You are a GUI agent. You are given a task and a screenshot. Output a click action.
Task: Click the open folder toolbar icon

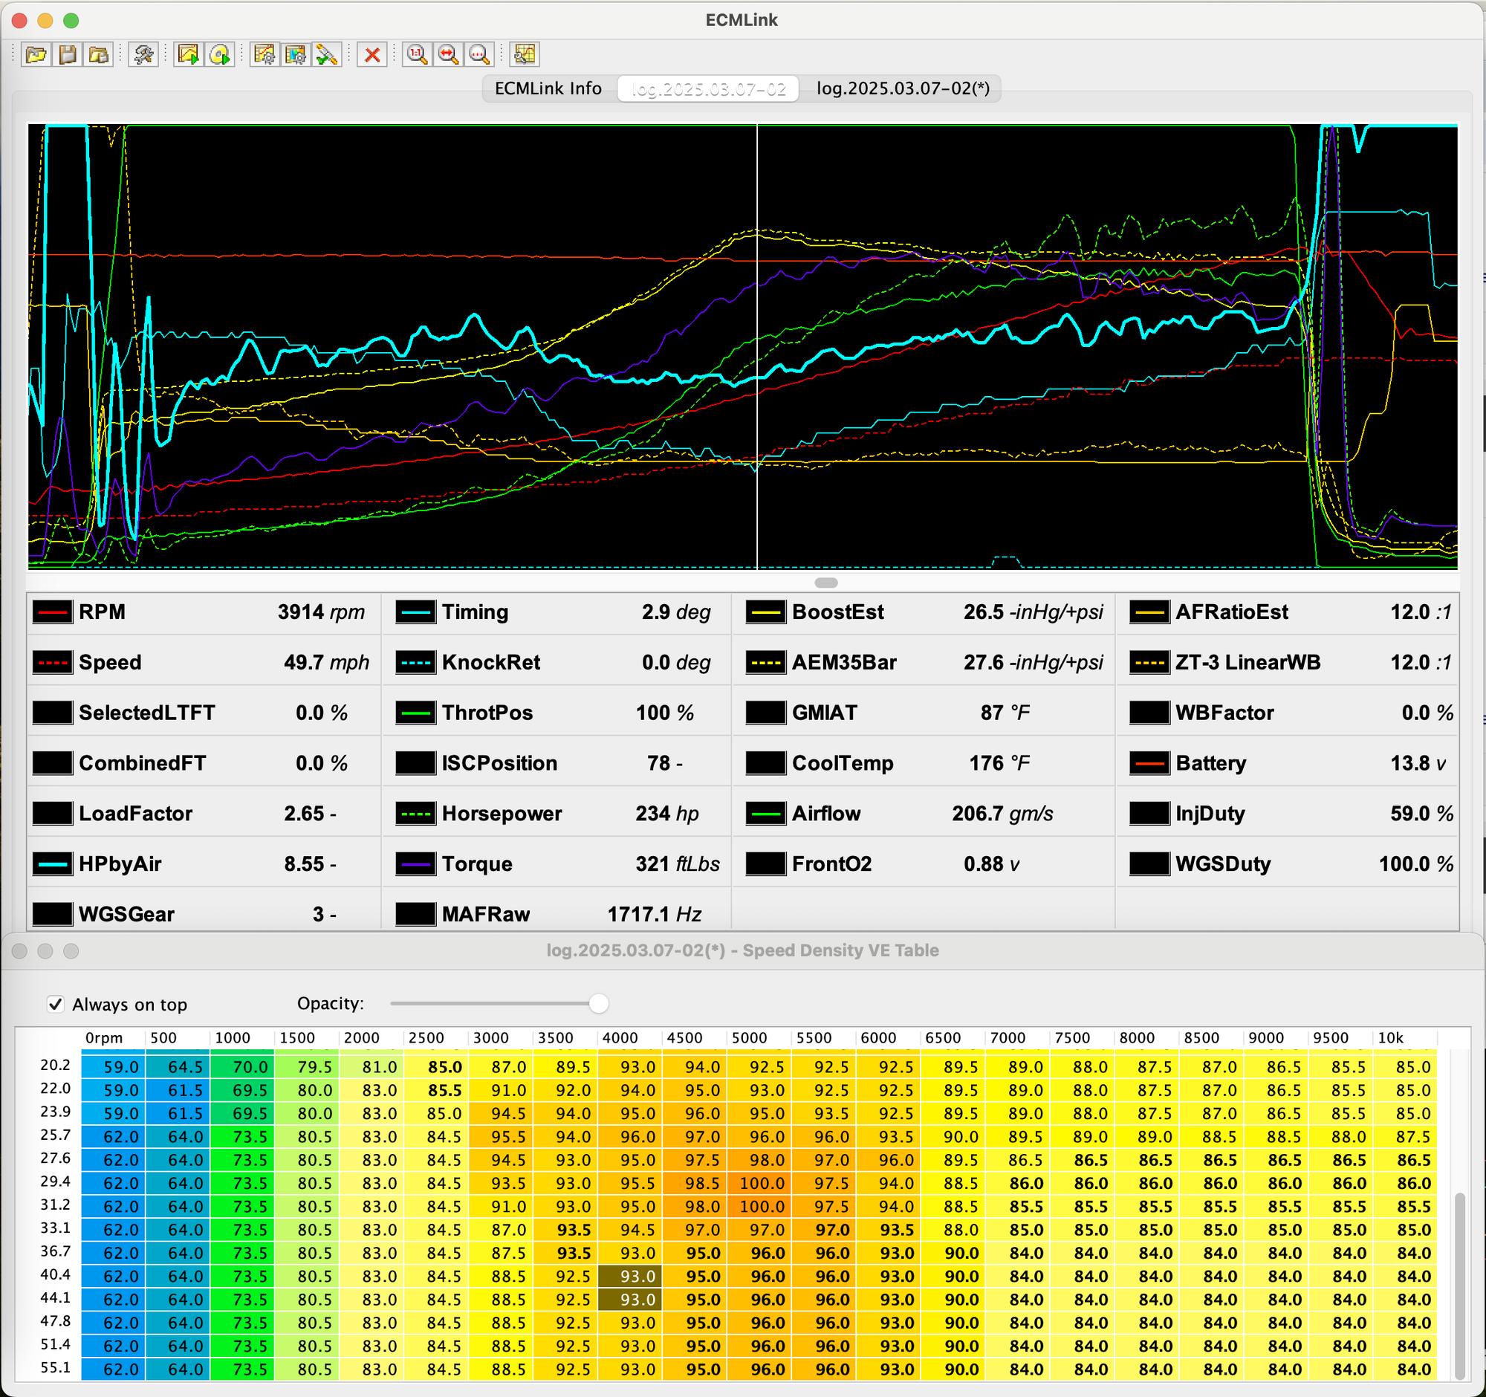coord(36,54)
